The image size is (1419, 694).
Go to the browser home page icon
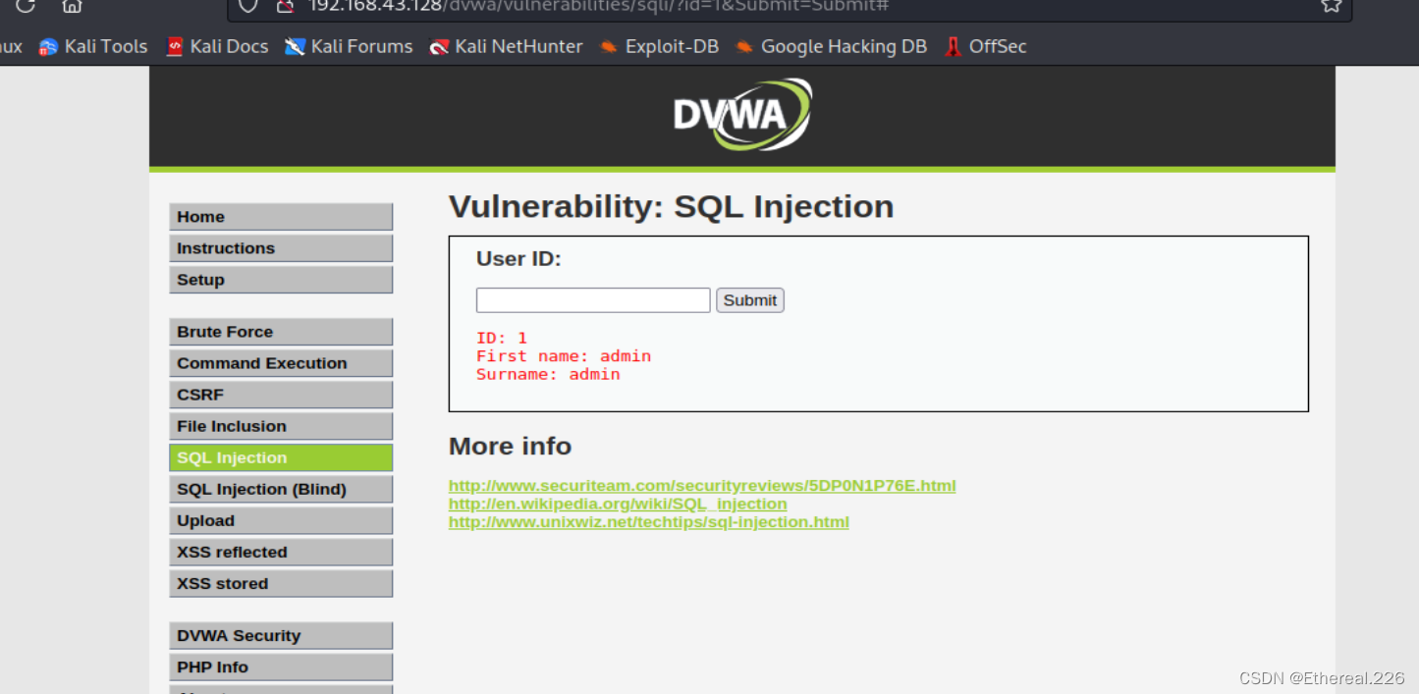tap(72, 5)
